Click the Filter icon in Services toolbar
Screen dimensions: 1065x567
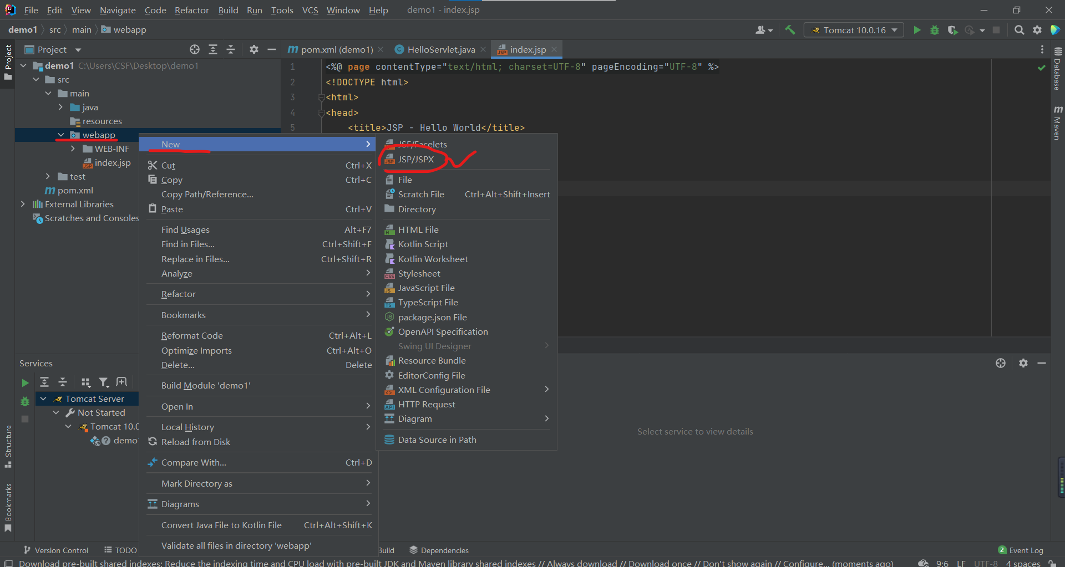104,382
